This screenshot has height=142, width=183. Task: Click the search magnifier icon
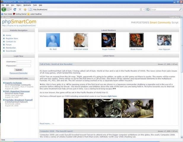point(180,9)
